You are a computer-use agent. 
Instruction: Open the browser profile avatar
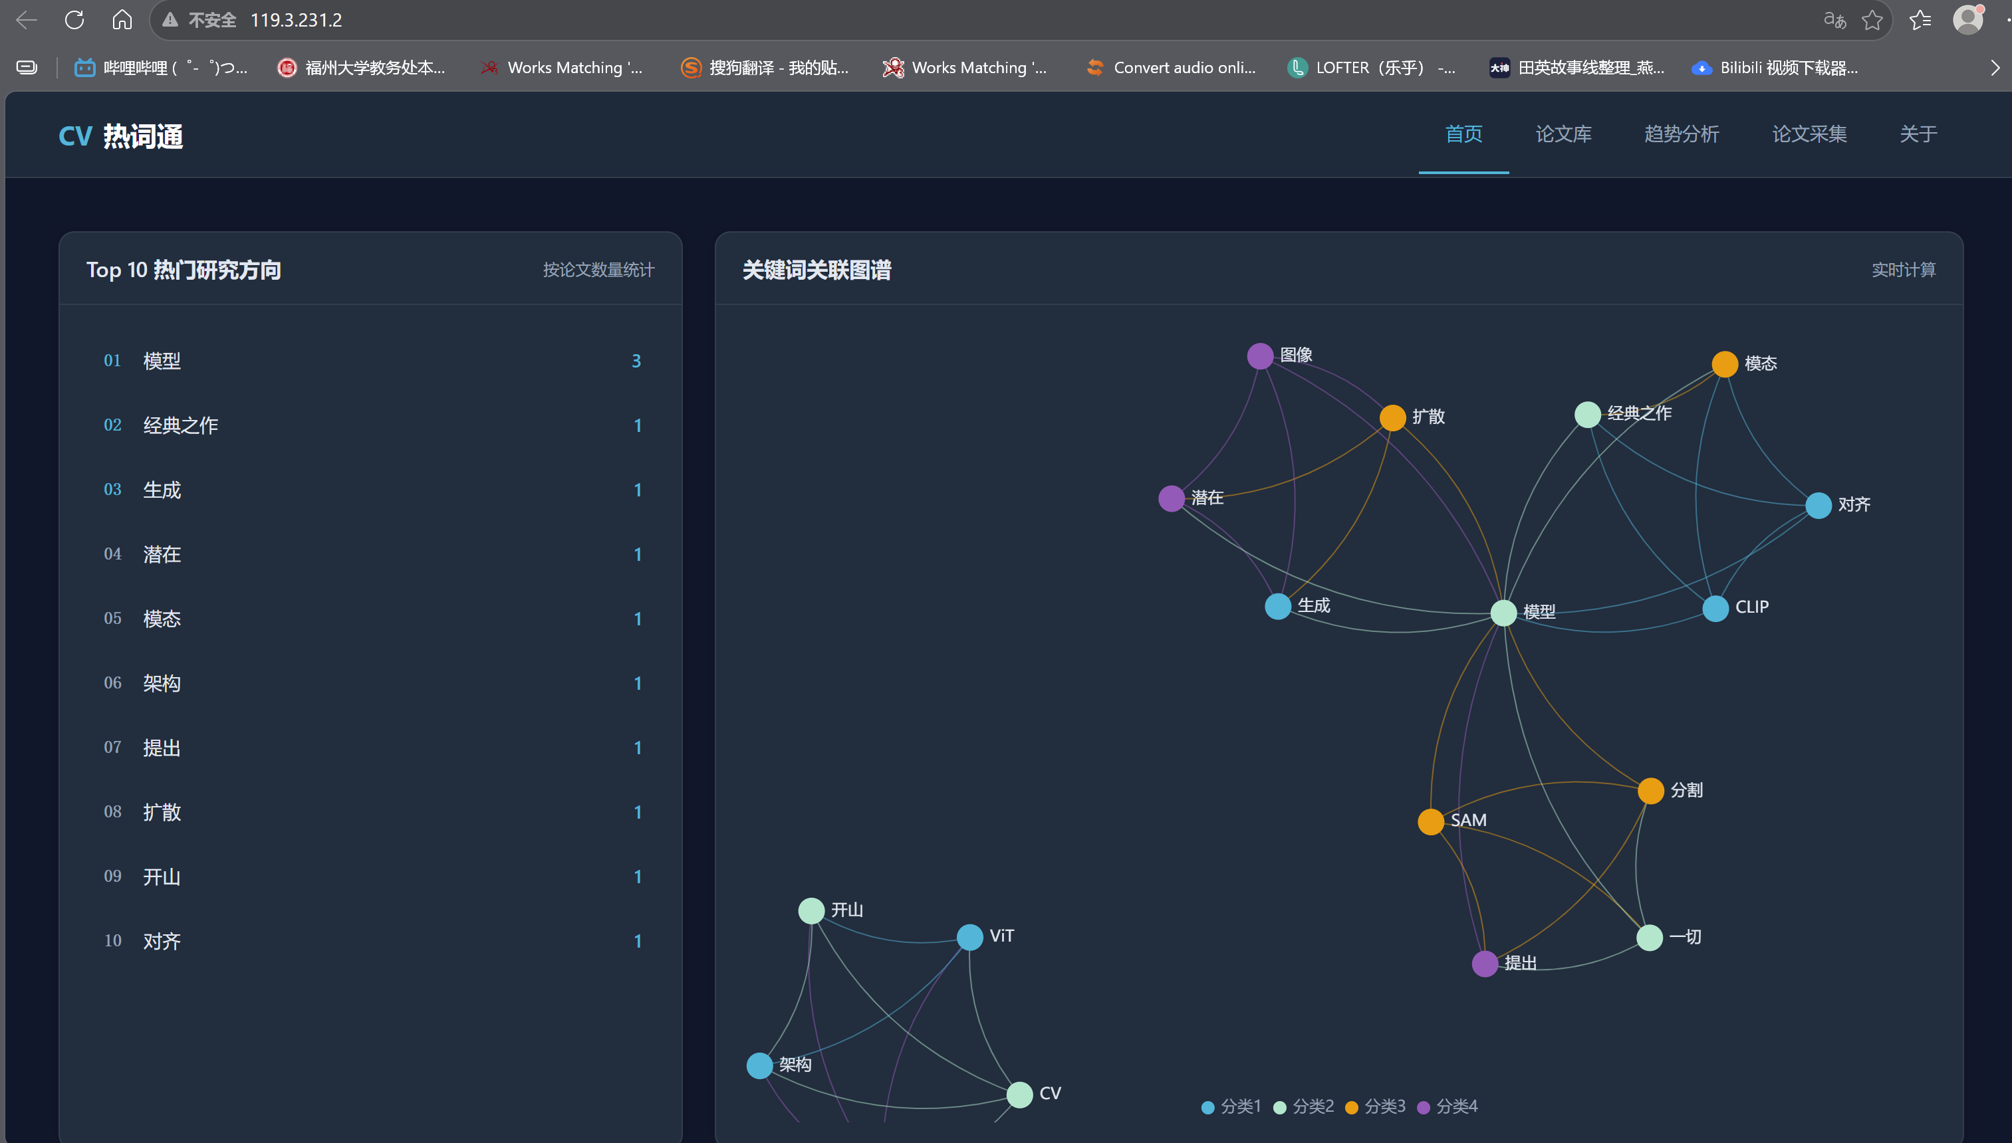pos(1967,20)
